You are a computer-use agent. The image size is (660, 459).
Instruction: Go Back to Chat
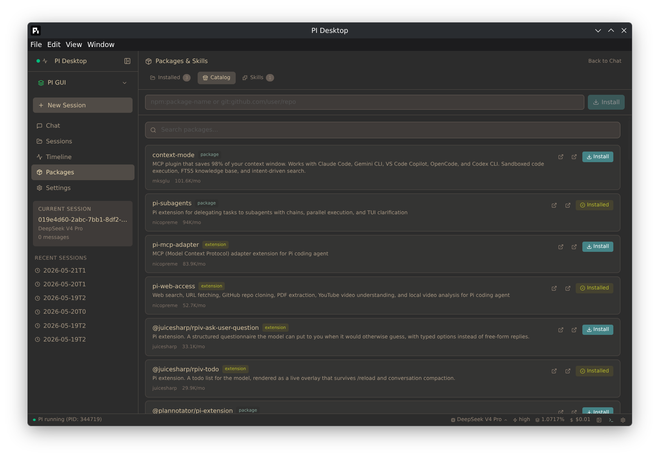[x=605, y=61]
